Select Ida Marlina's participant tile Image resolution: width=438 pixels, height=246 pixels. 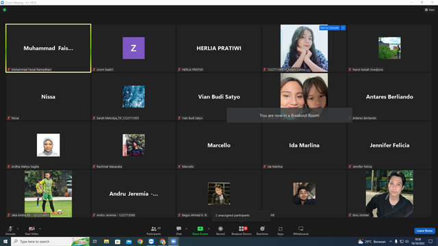pos(304,145)
